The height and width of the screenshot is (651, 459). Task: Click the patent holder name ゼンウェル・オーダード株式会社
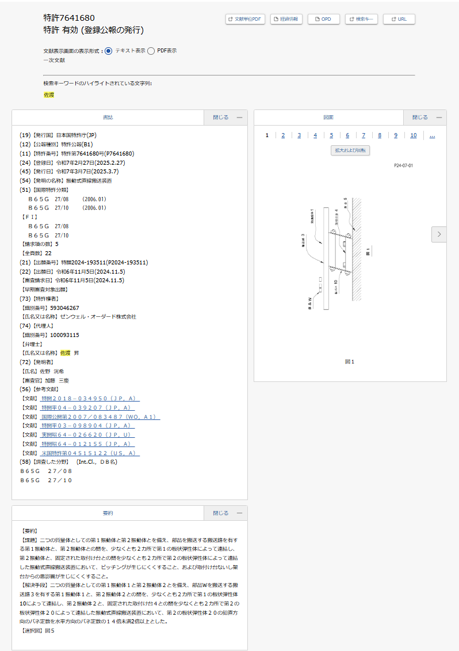pyautogui.click(x=98, y=317)
